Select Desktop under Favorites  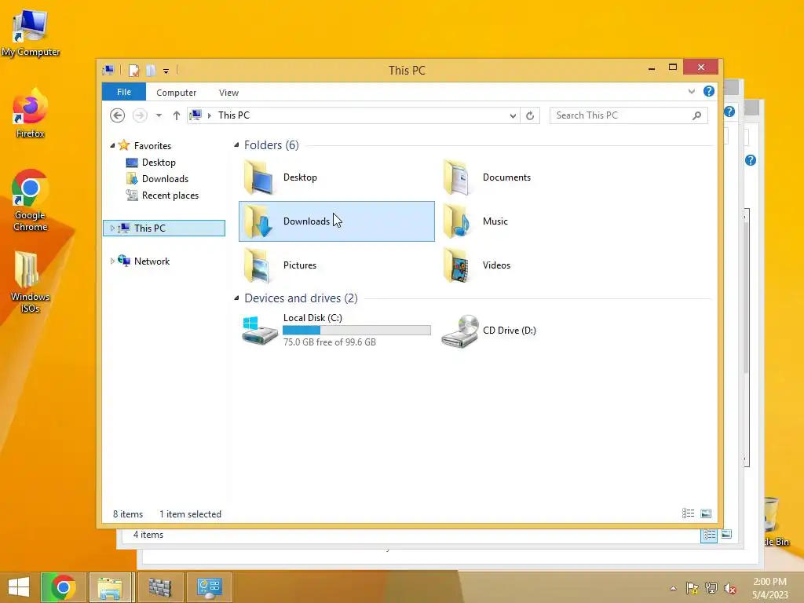coord(159,163)
